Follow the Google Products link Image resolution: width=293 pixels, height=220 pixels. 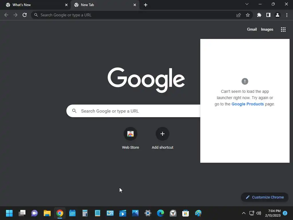(248, 104)
